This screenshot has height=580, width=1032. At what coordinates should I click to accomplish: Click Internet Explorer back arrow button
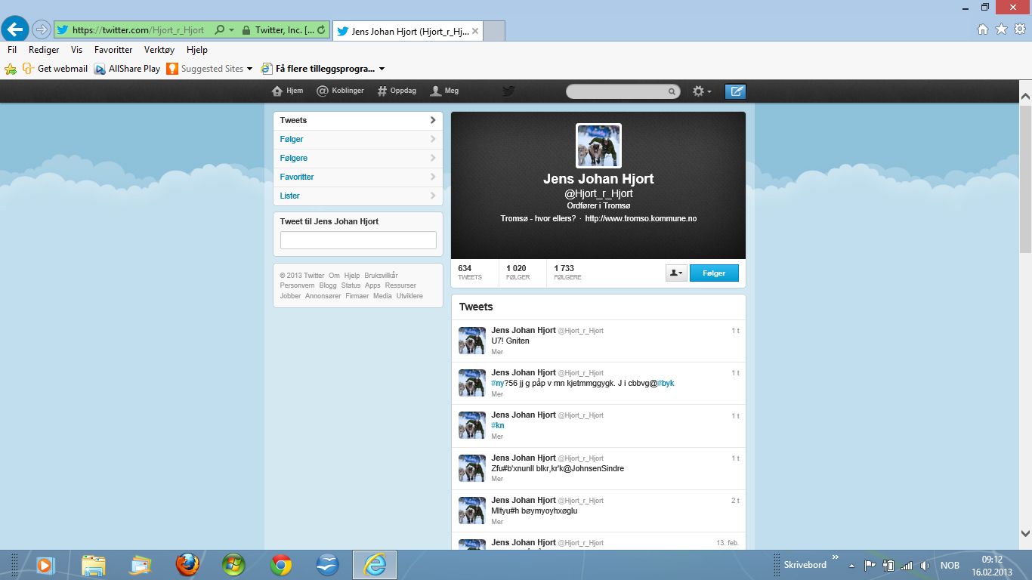pyautogui.click(x=15, y=29)
